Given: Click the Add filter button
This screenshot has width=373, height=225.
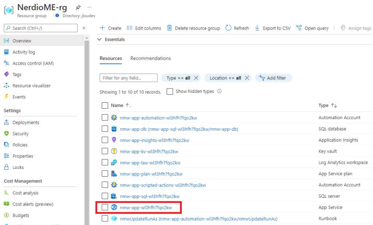Looking at the screenshot, I should tap(274, 78).
